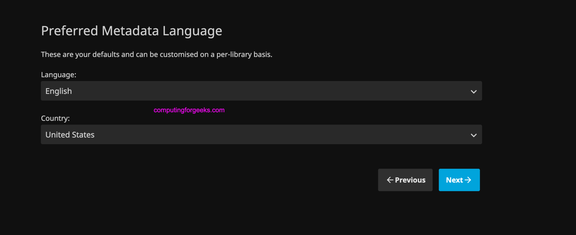The height and width of the screenshot is (235, 576).
Task: Click the 'Previous' text on gray button
Action: click(x=410, y=180)
